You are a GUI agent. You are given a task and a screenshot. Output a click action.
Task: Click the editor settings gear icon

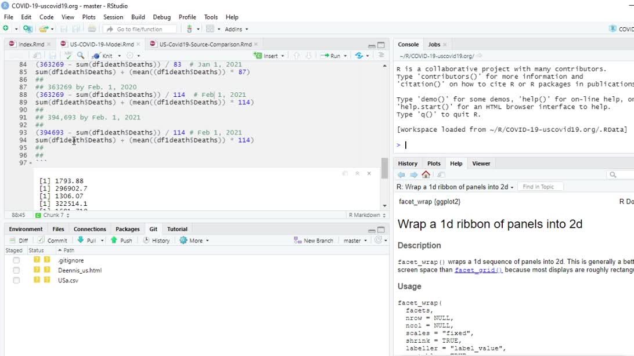[x=130, y=55]
